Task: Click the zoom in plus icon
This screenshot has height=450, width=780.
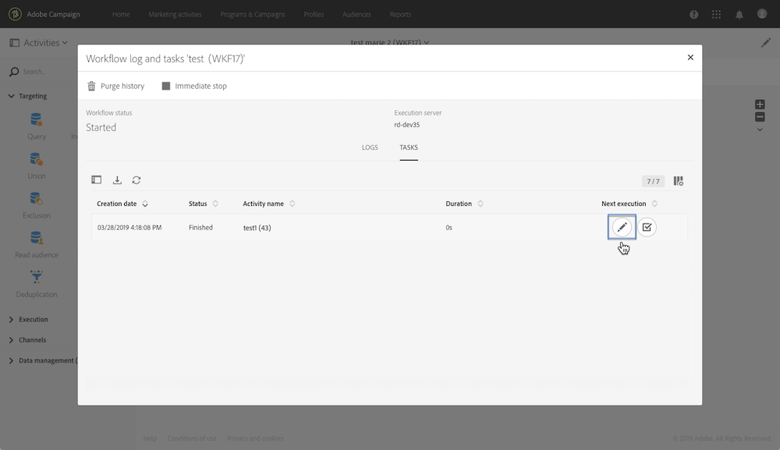Action: pos(760,105)
